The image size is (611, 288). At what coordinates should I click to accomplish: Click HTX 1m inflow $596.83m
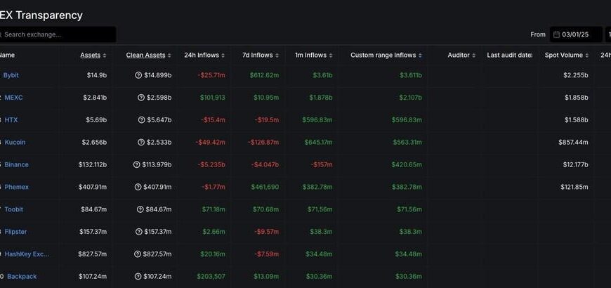click(x=317, y=120)
